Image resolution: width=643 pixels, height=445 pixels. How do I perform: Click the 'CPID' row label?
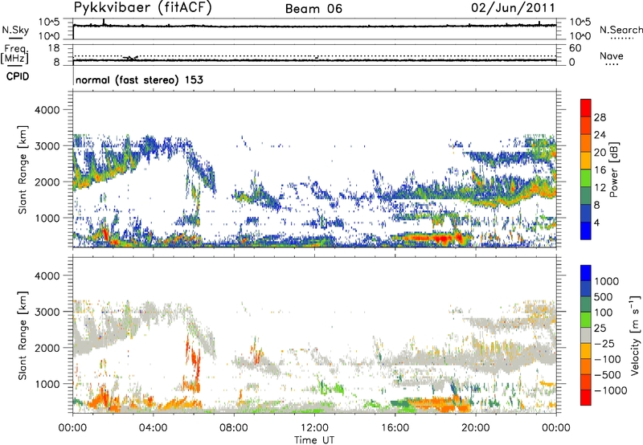coord(18,76)
